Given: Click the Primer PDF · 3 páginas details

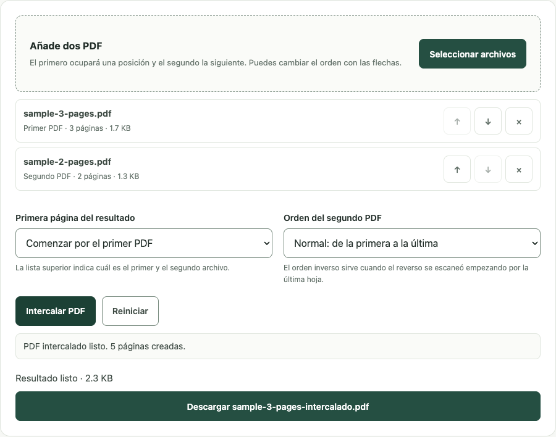Looking at the screenshot, I should coord(77,128).
